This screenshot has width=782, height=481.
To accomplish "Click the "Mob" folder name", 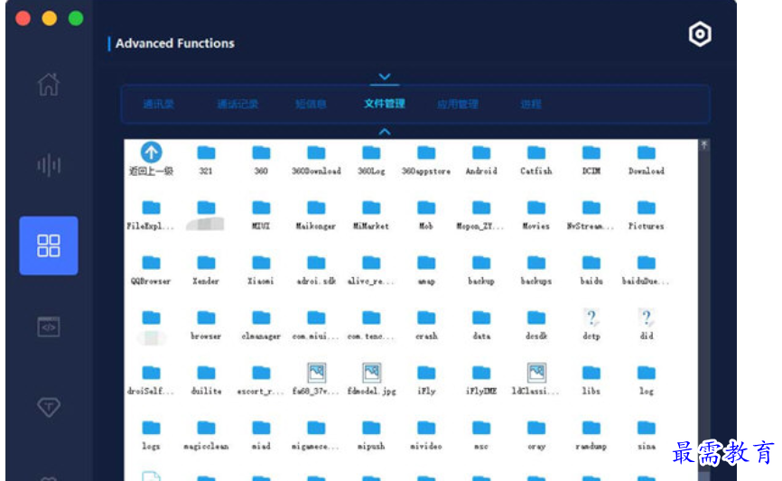I will (x=426, y=227).
